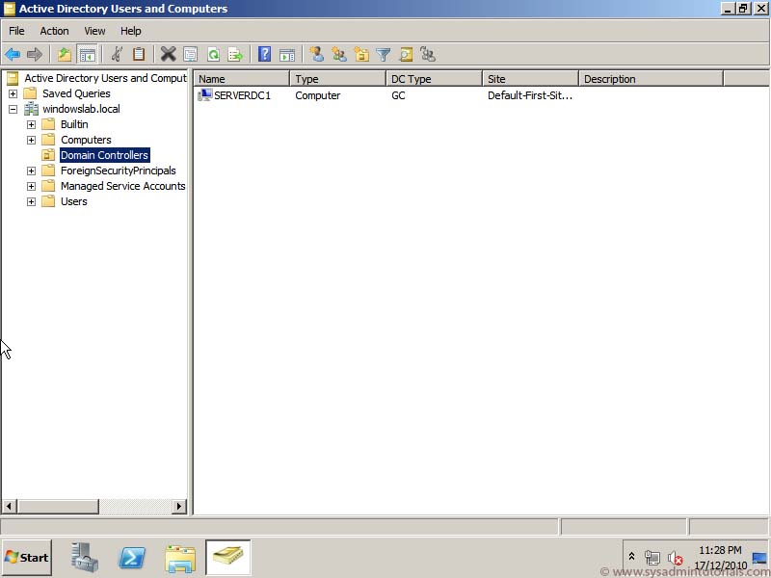This screenshot has height=578, width=771.
Task: Refresh the view using the green refresh icon
Action: 213,54
